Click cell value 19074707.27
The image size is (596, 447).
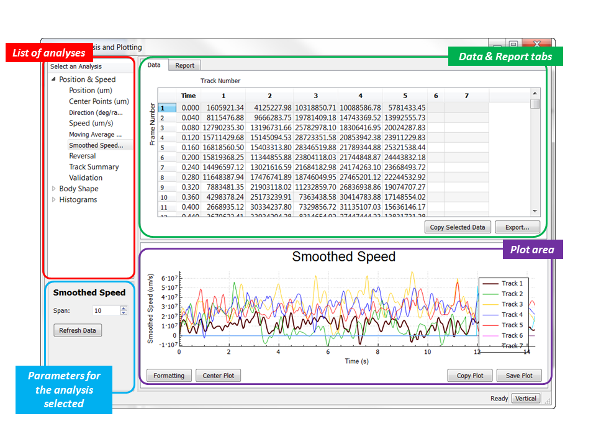pyautogui.click(x=405, y=187)
